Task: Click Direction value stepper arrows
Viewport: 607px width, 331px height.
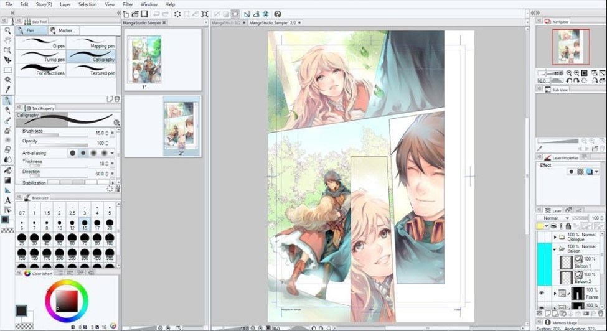Action: coord(107,174)
